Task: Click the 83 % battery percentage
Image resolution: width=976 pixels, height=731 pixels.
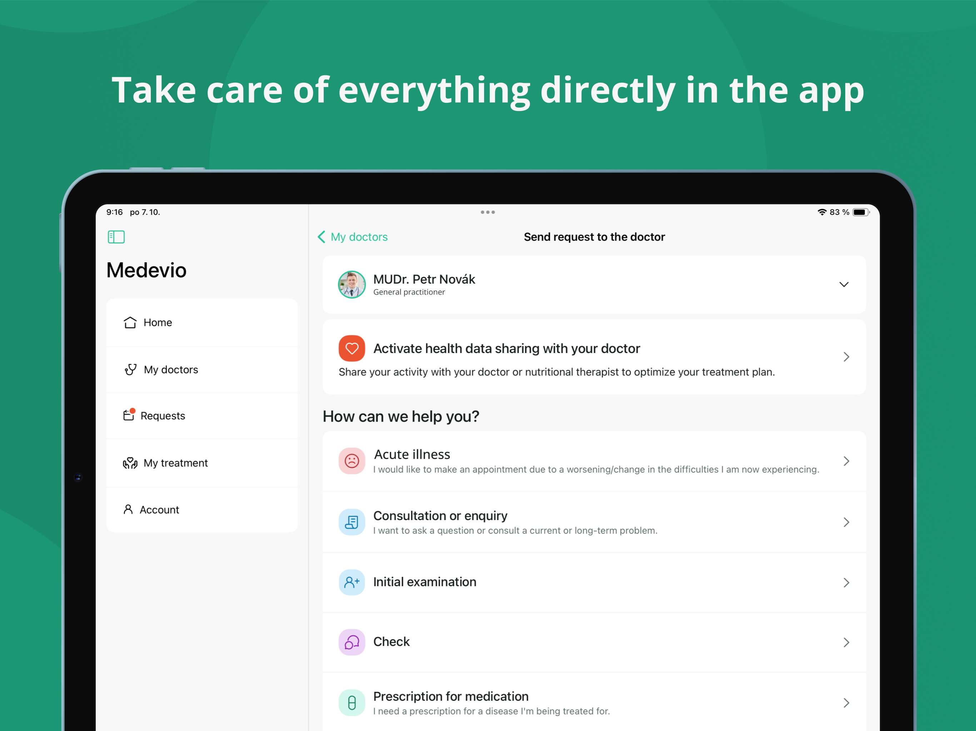Action: point(839,212)
